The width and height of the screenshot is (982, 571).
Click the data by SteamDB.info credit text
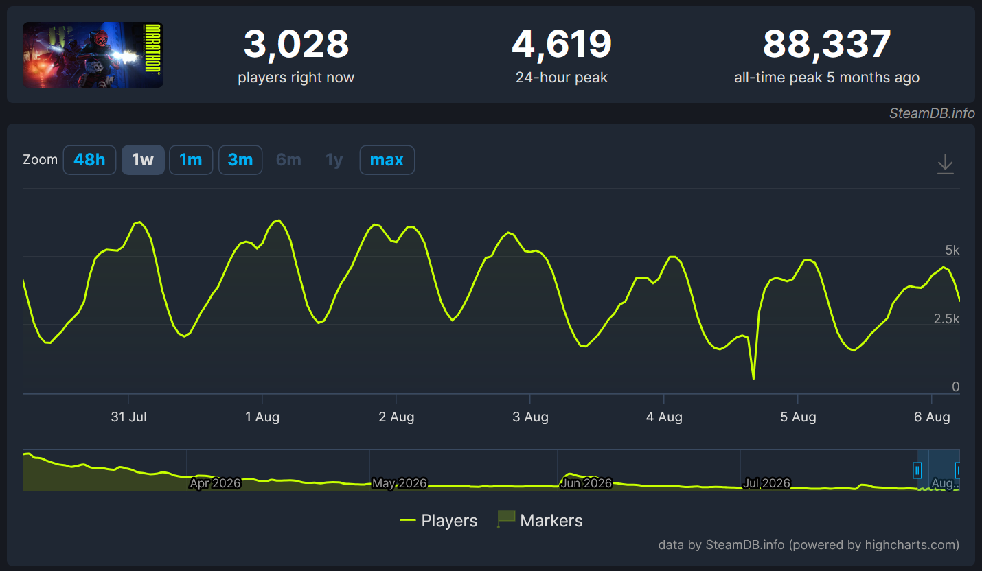click(809, 545)
